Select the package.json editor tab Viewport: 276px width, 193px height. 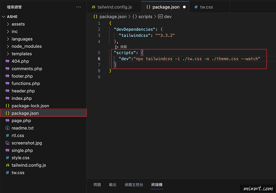pos(165,7)
